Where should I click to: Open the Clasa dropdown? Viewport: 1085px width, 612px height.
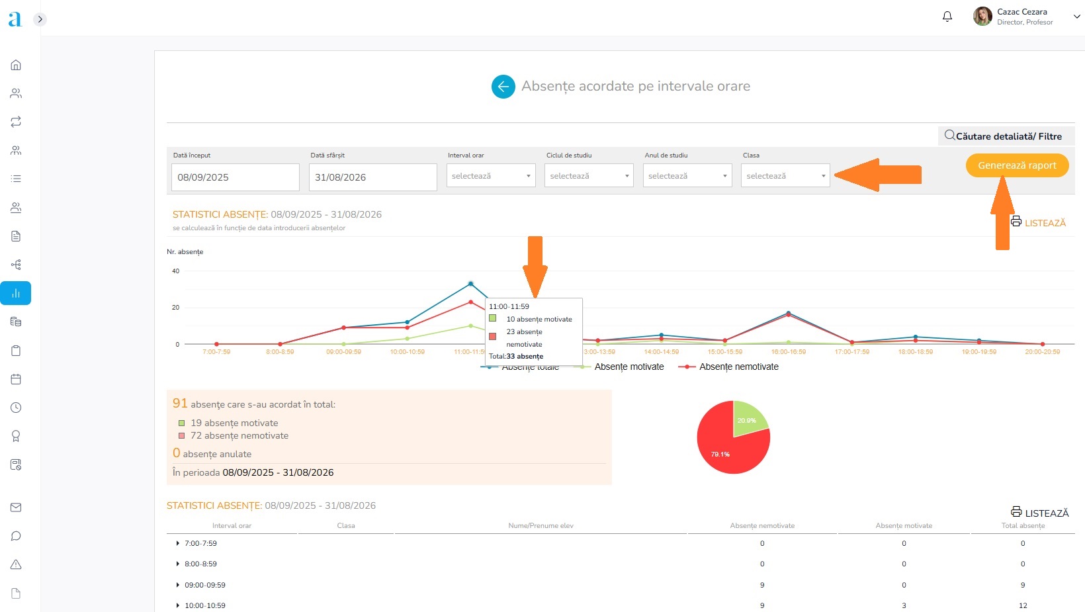(785, 176)
